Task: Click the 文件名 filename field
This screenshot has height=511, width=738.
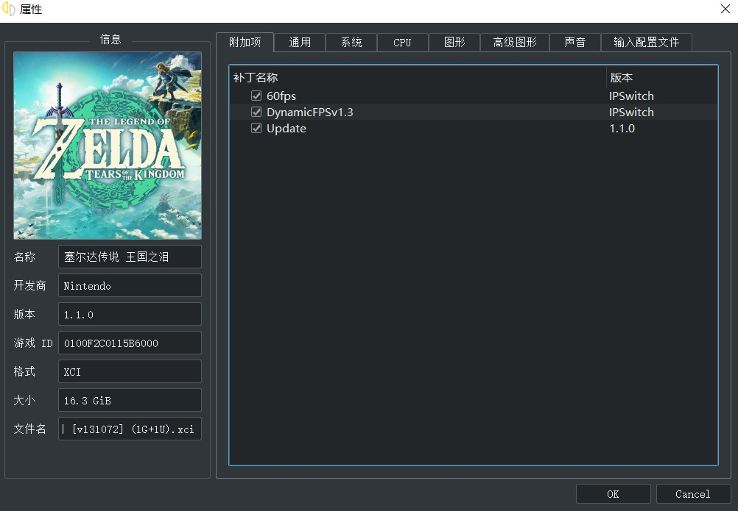Action: tap(130, 429)
